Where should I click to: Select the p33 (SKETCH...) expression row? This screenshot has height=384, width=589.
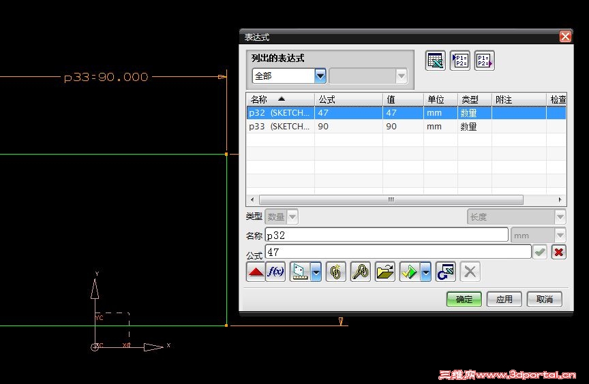[406, 127]
